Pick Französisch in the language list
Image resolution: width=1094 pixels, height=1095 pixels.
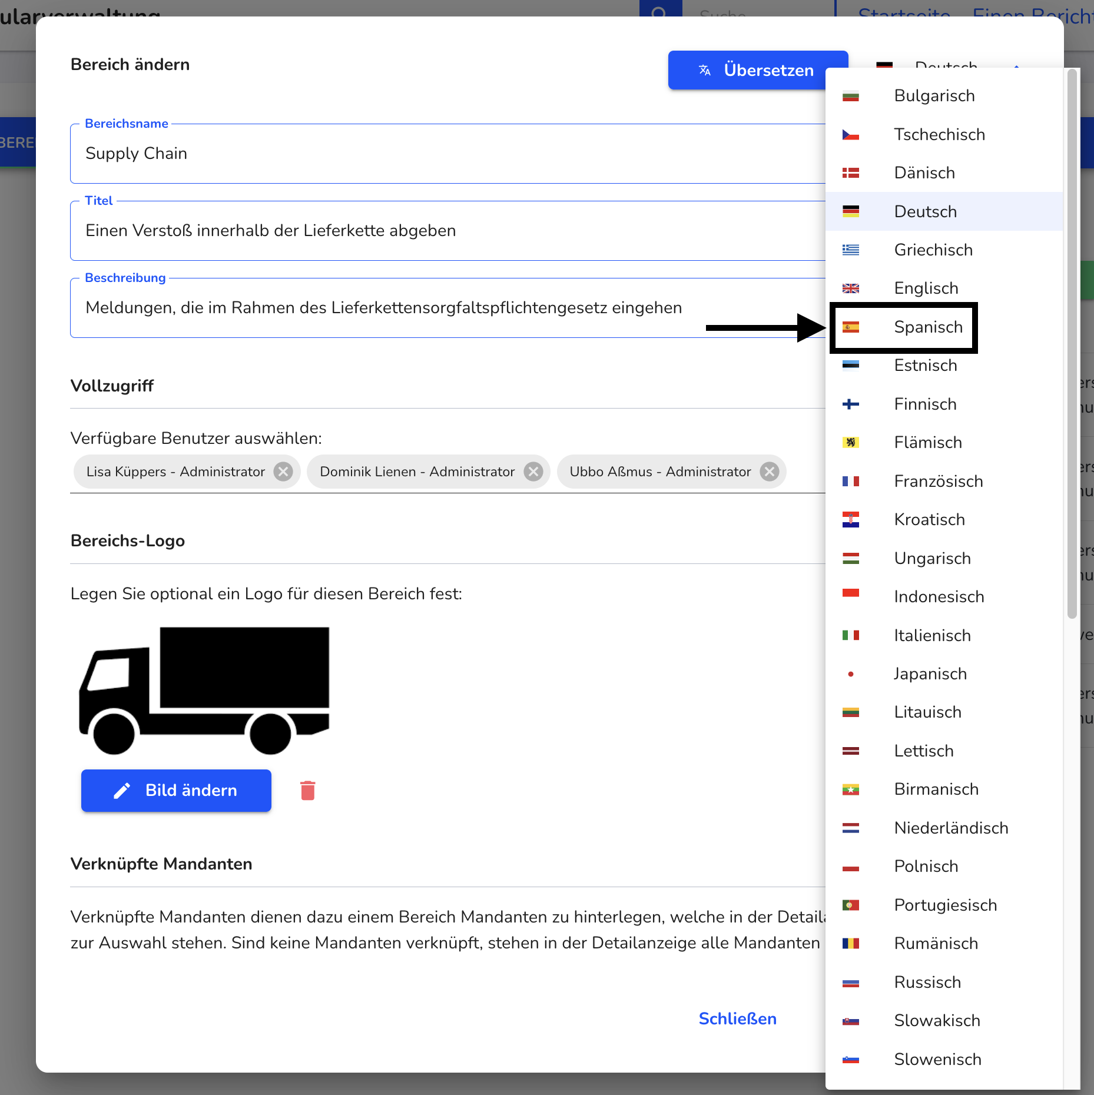click(944, 481)
